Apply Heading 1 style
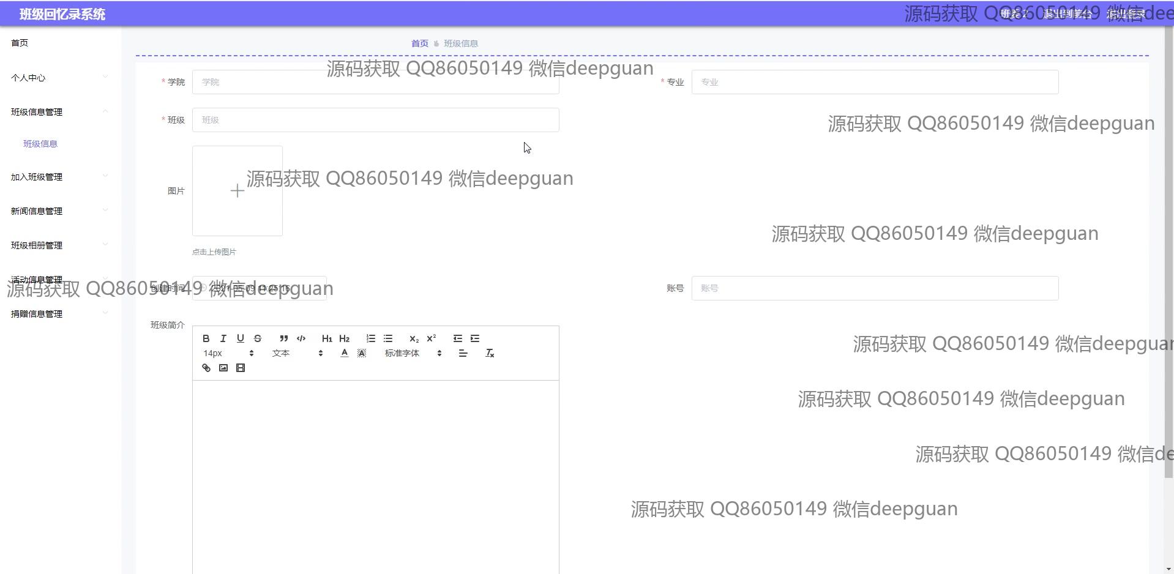1174x574 pixels. coord(327,338)
